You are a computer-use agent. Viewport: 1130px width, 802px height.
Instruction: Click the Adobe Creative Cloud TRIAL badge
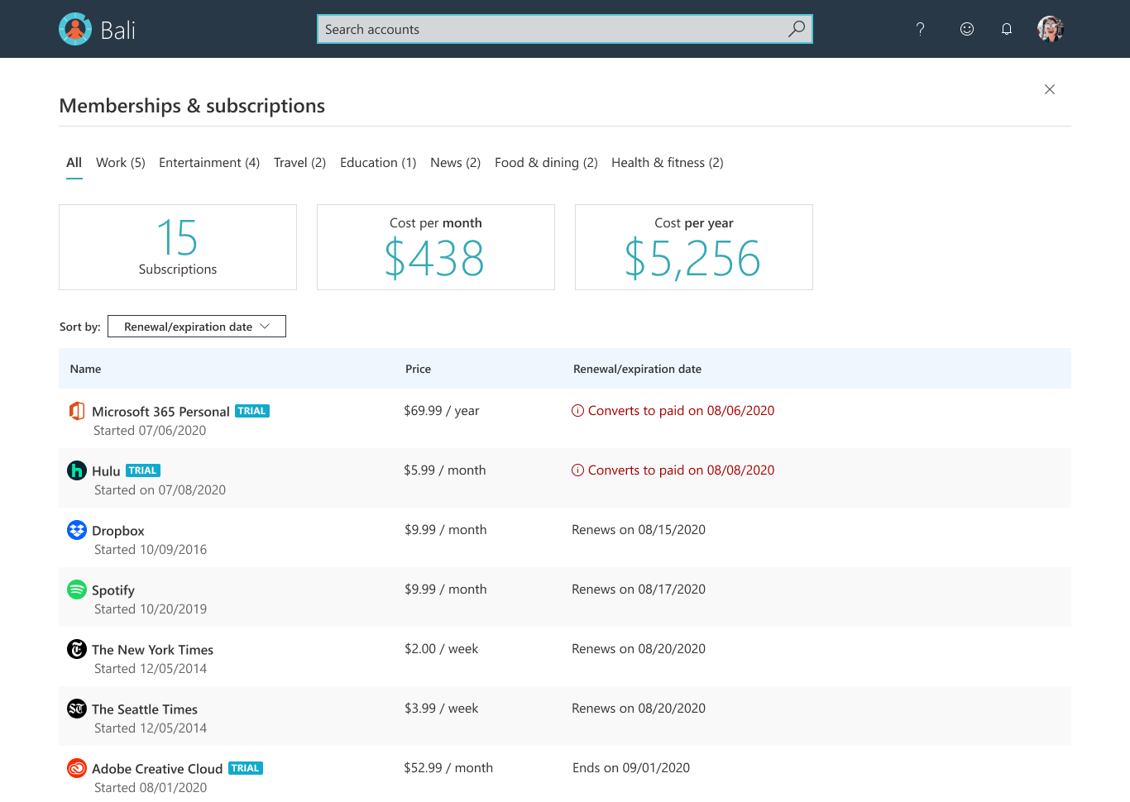246,768
